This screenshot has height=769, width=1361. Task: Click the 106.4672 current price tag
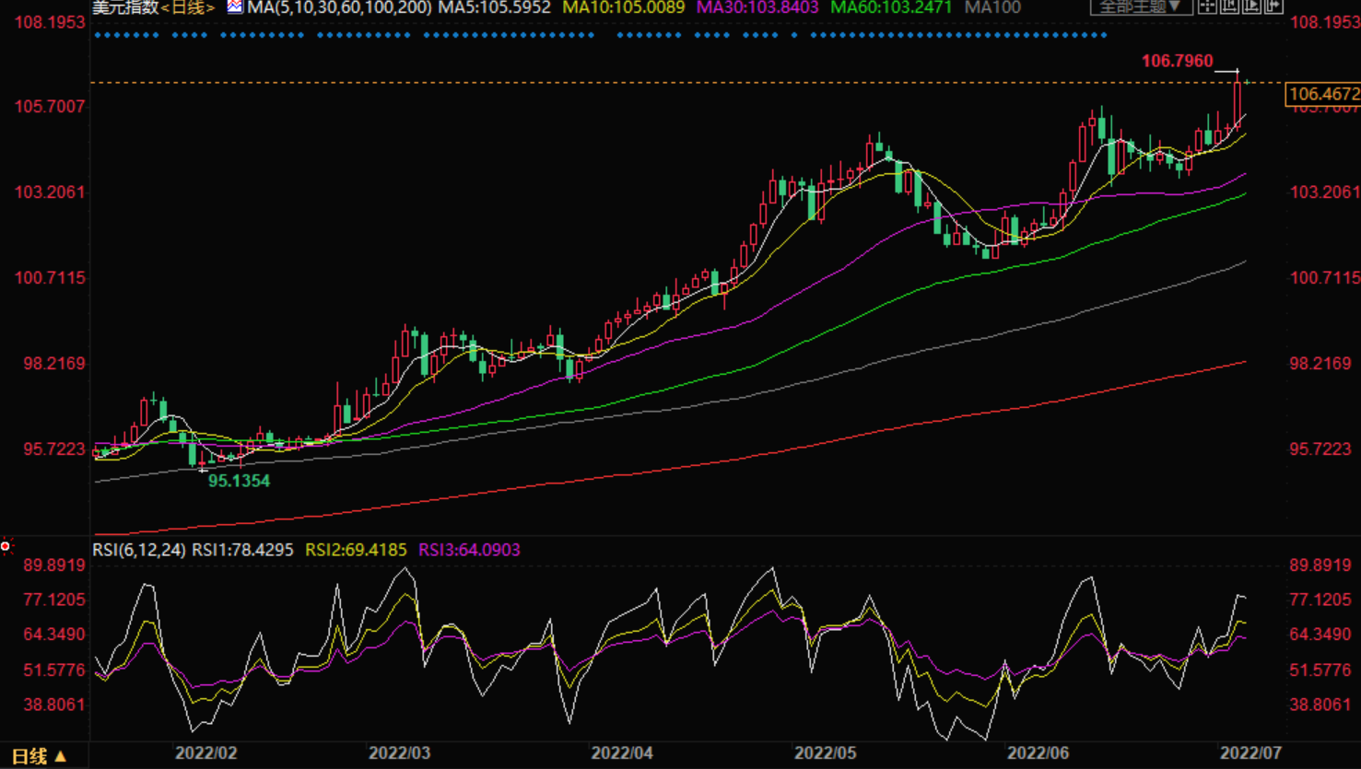pyautogui.click(x=1323, y=94)
